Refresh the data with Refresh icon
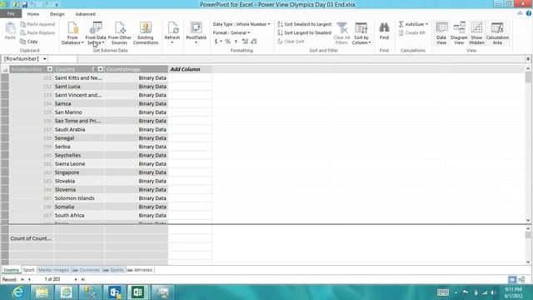Image resolution: width=533 pixels, height=300 pixels. coord(172,33)
